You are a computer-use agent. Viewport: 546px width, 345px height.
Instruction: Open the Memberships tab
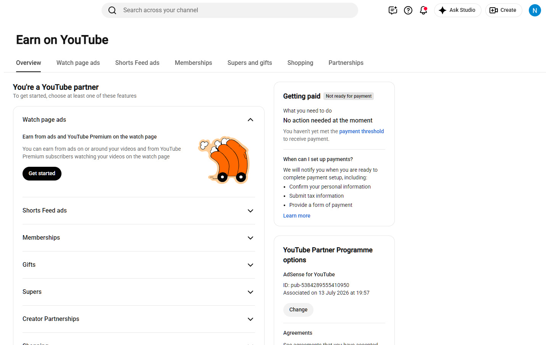click(194, 63)
